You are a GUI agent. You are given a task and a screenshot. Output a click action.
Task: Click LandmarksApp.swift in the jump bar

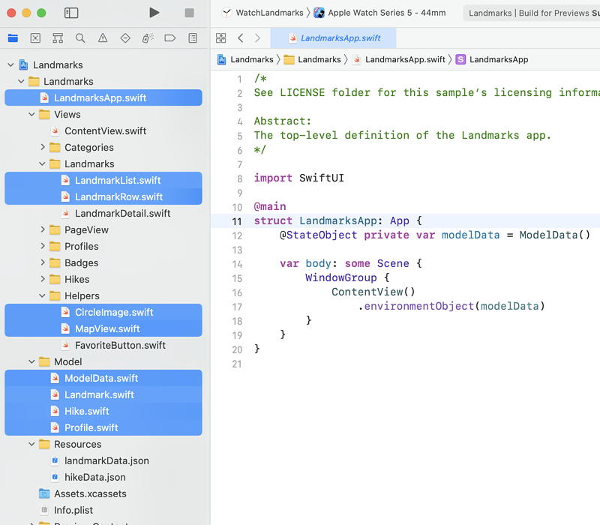[x=399, y=60]
